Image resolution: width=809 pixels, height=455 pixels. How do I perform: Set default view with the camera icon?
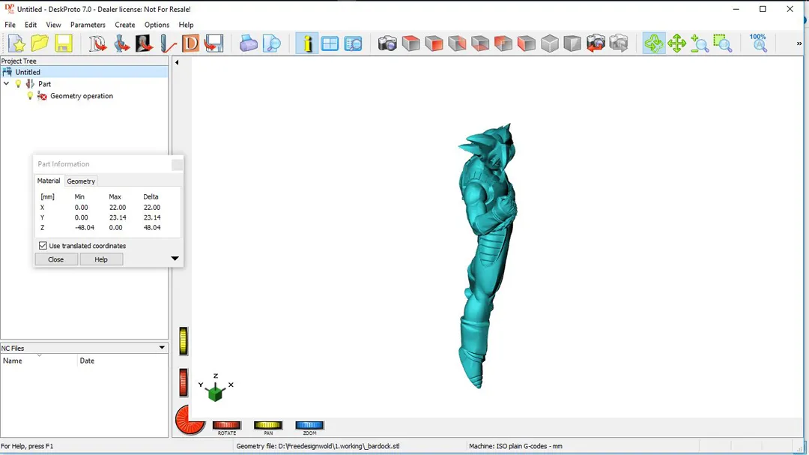click(x=387, y=43)
